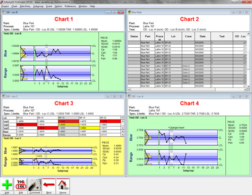
Task: Click the Raw Data horizontal scrollbar
Action: 187,89
